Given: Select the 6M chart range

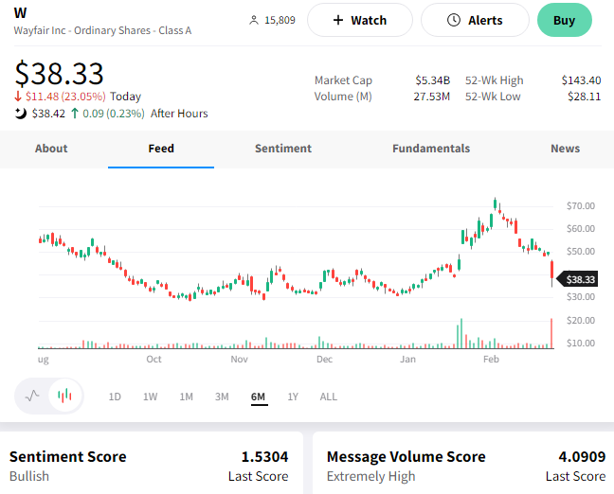Looking at the screenshot, I should pos(258,397).
